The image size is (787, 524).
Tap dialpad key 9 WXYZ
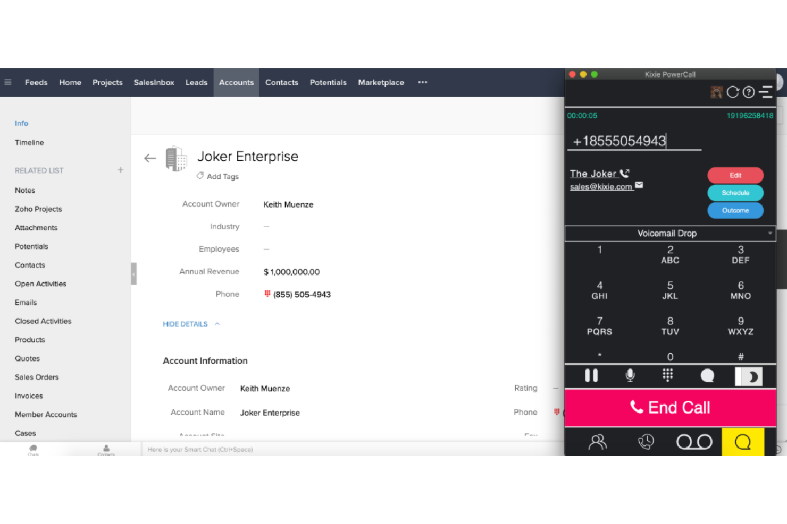point(741,326)
